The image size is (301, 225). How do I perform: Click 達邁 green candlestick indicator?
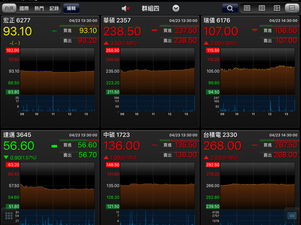point(55,146)
